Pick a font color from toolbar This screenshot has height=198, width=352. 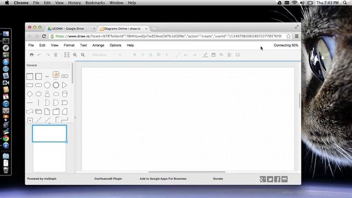click(167, 55)
